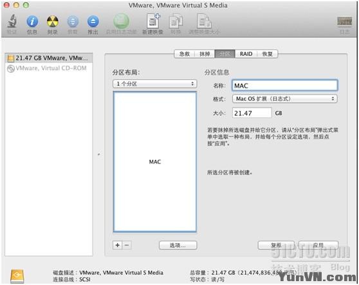Viewport: 359px width, 285px height.
Task: Click the Burn (刻录) radiation icon
Action: [52, 21]
